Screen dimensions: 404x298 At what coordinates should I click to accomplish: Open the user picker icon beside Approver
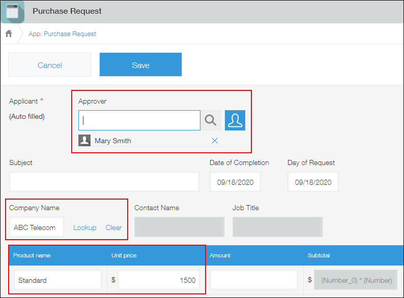coord(235,120)
